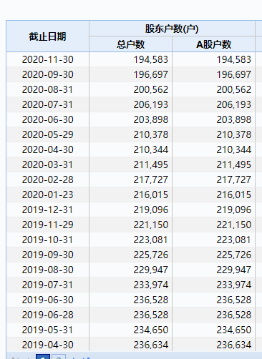Open page 2 of the shareholder table
The width and height of the screenshot is (262, 359).
(x=59, y=357)
